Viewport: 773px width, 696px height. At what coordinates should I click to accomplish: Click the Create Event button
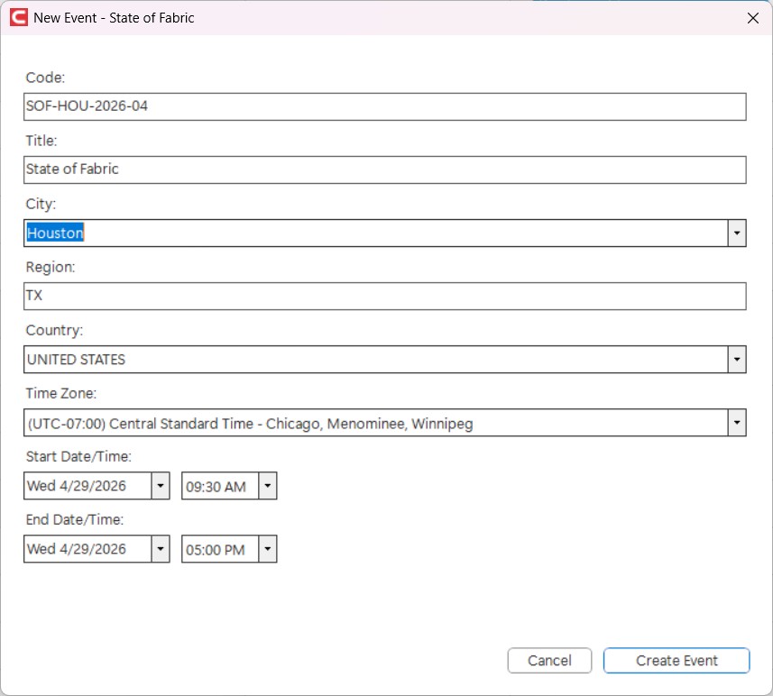point(676,661)
